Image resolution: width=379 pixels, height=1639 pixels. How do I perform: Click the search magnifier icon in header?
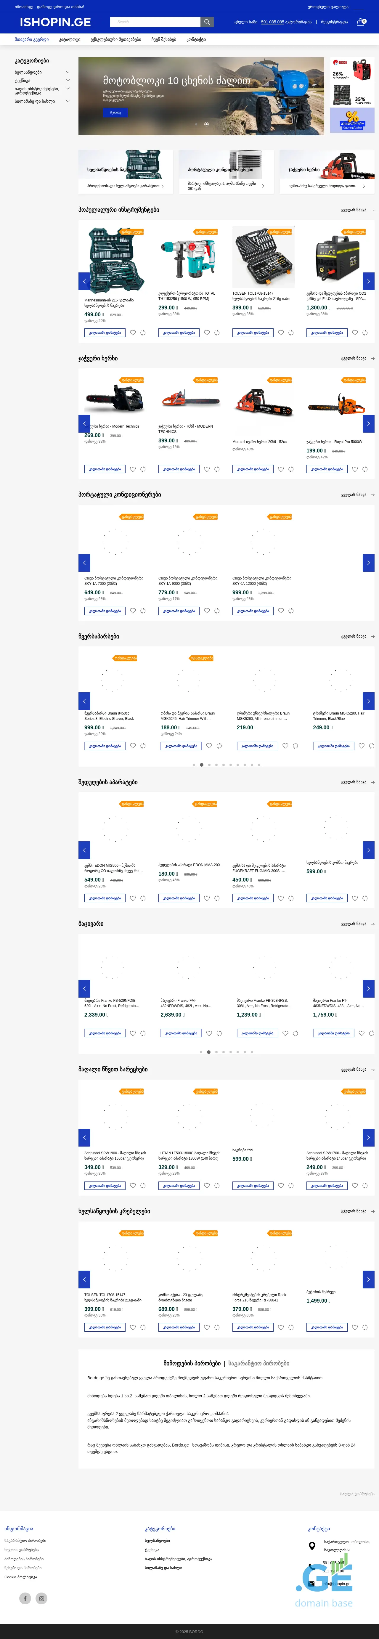coord(207,22)
